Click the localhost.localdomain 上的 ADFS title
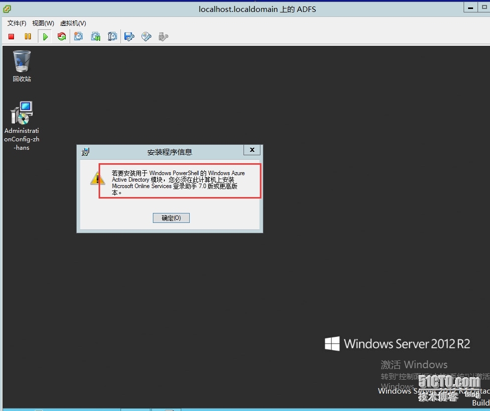The height and width of the screenshot is (411, 490). click(257, 9)
